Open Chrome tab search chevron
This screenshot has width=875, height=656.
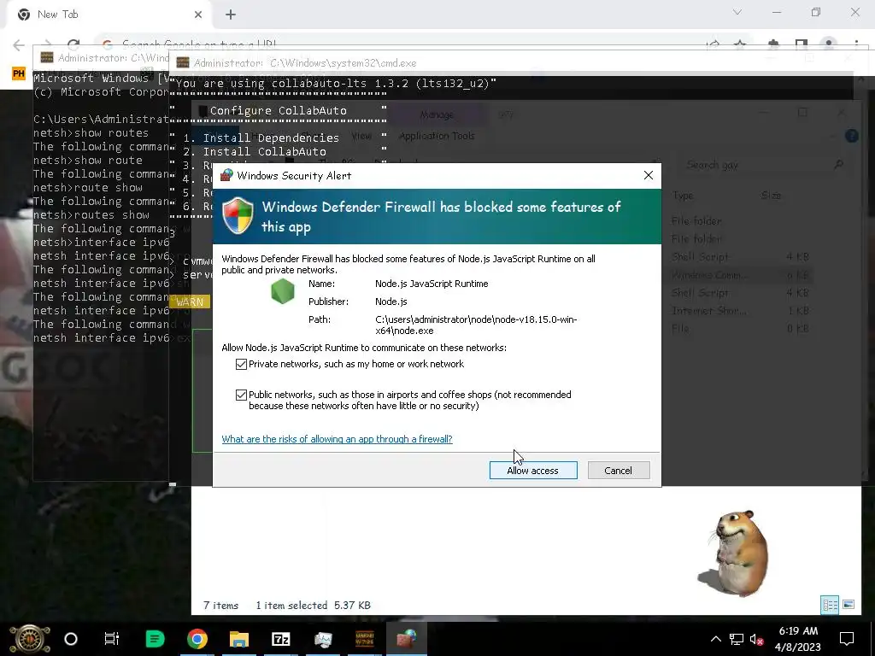(737, 12)
